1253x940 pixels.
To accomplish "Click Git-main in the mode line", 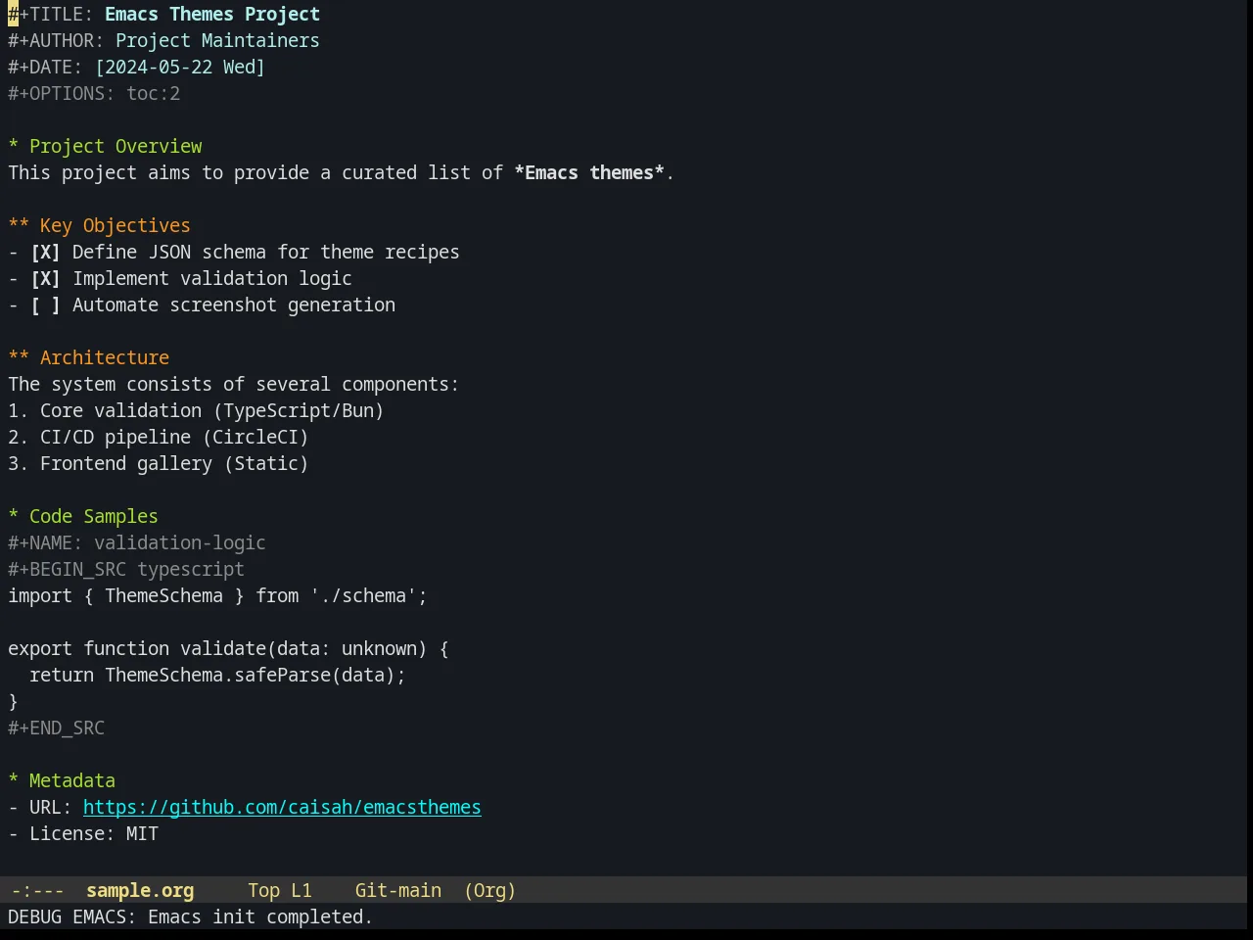I will (398, 891).
